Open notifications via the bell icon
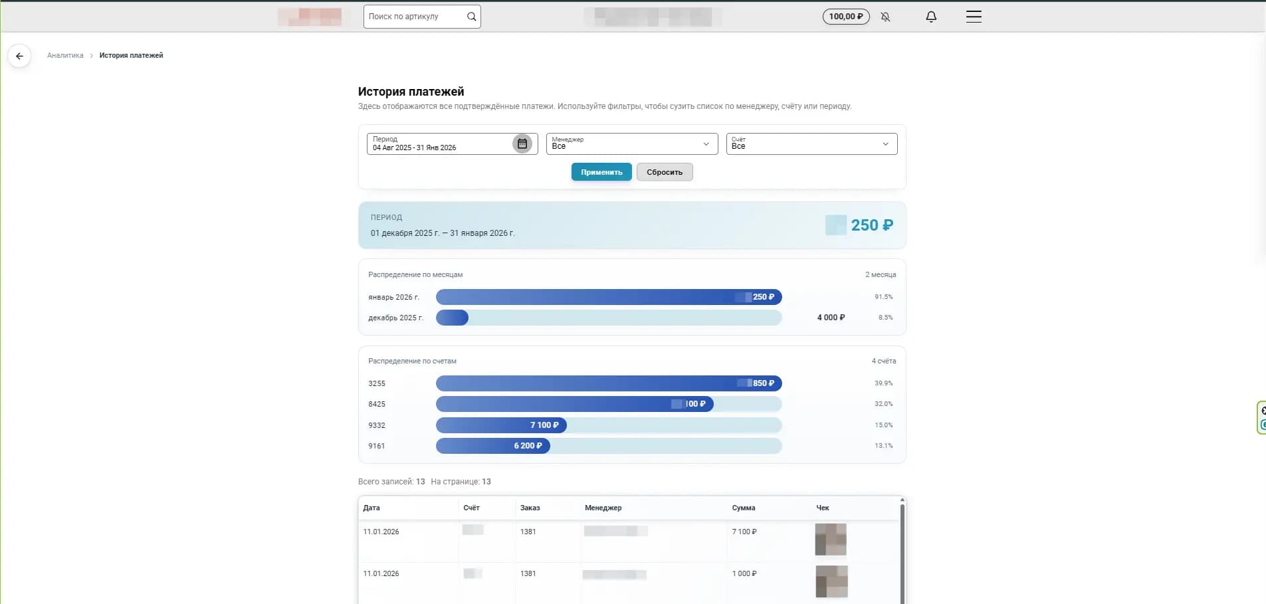The height and width of the screenshot is (604, 1266). tap(930, 17)
